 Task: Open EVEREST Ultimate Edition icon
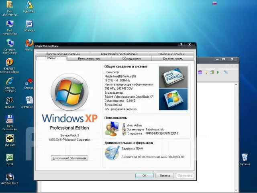(x=10, y=66)
